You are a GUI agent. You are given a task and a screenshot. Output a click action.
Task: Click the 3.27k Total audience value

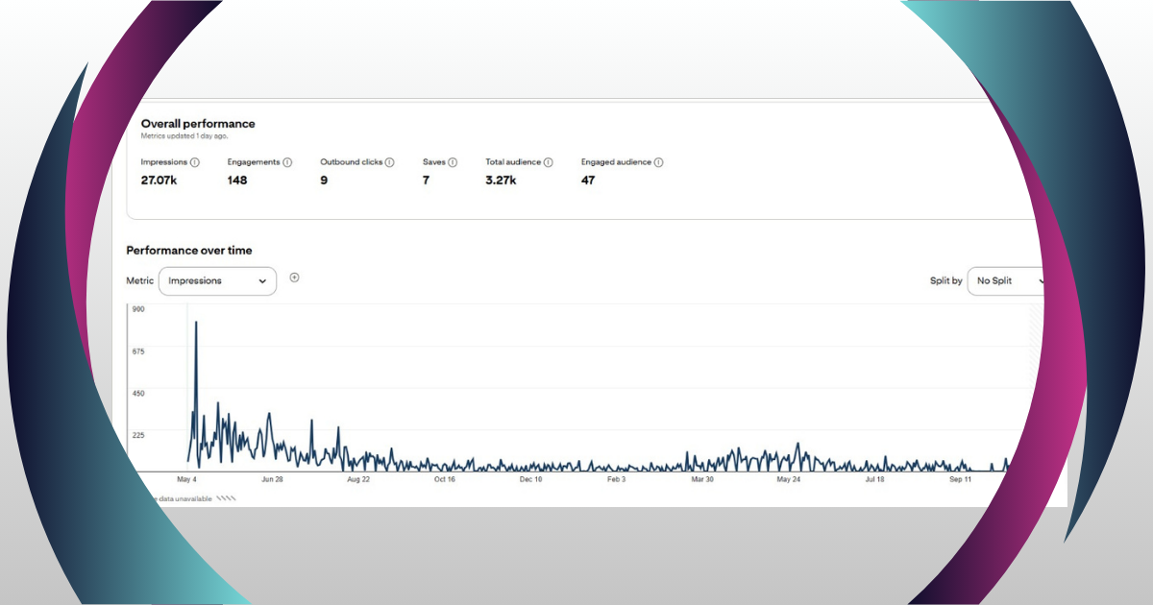(501, 180)
